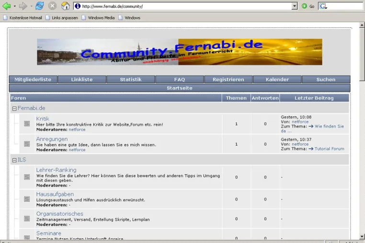Click the Organisatorisches forum status icon
This screenshot has height=243, width=365.
27,219
